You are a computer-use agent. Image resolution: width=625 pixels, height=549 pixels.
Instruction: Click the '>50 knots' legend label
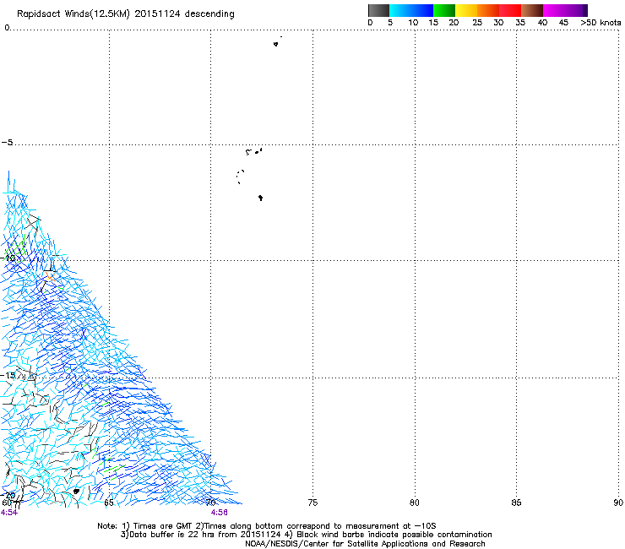(601, 23)
